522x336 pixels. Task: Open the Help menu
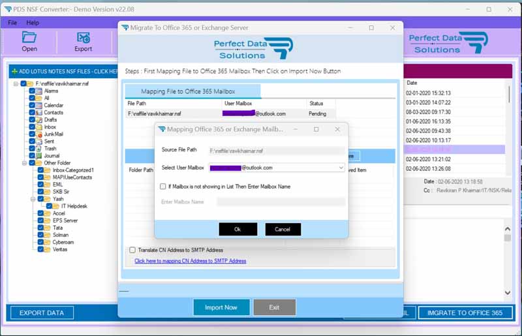(33, 23)
